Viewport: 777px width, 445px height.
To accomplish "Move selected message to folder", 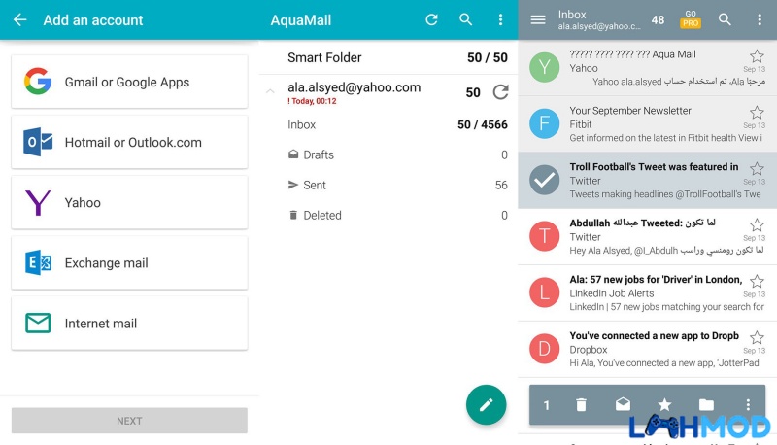I will click(706, 405).
